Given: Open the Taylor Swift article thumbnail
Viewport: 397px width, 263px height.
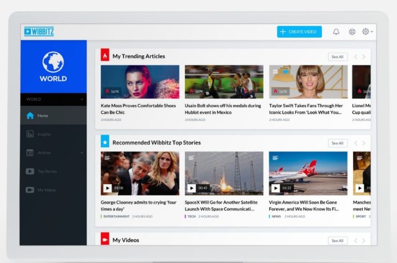Looking at the screenshot, I should click(x=309, y=82).
